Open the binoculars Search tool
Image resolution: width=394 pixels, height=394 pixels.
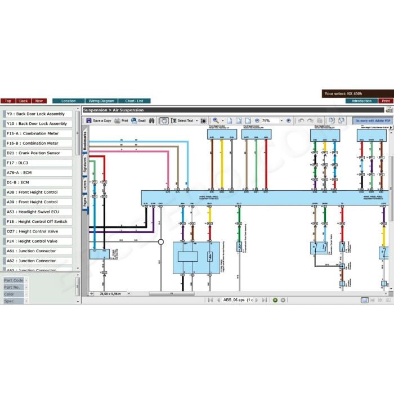click(152, 120)
